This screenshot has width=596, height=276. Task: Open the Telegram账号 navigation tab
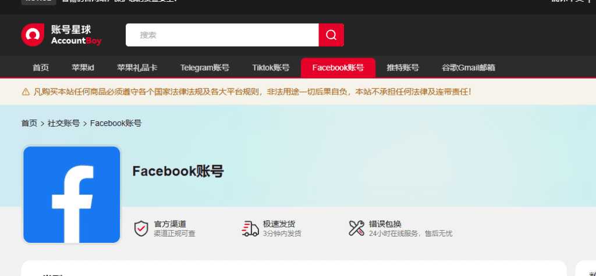[x=204, y=68]
